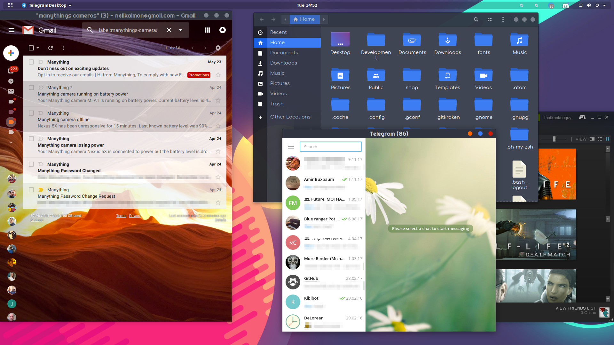
Task: Open Google apps grid in Gmail
Action: 207,30
